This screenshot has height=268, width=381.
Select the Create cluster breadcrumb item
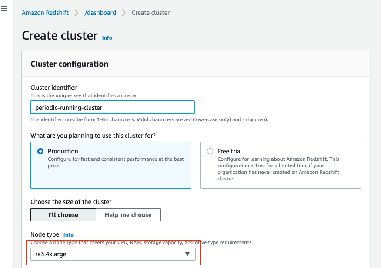150,13
